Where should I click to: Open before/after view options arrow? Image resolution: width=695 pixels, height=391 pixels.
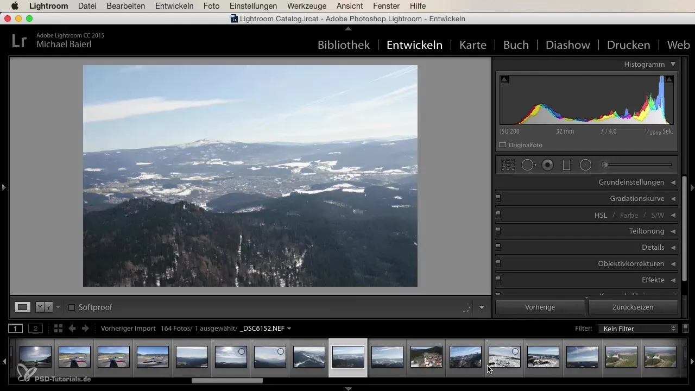coord(58,307)
